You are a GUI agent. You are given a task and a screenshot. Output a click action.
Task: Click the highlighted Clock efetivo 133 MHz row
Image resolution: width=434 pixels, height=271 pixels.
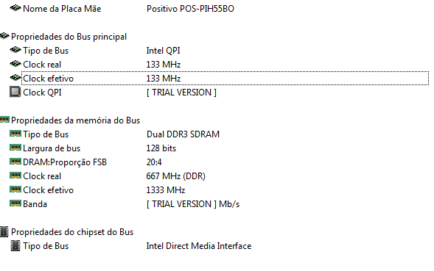point(225,79)
